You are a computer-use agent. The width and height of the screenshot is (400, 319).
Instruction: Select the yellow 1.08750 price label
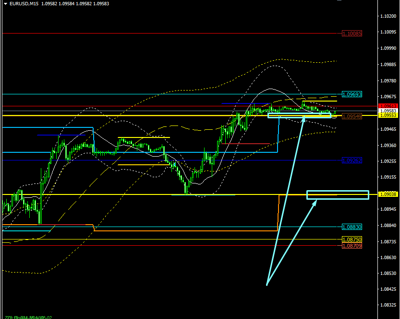pos(352,239)
